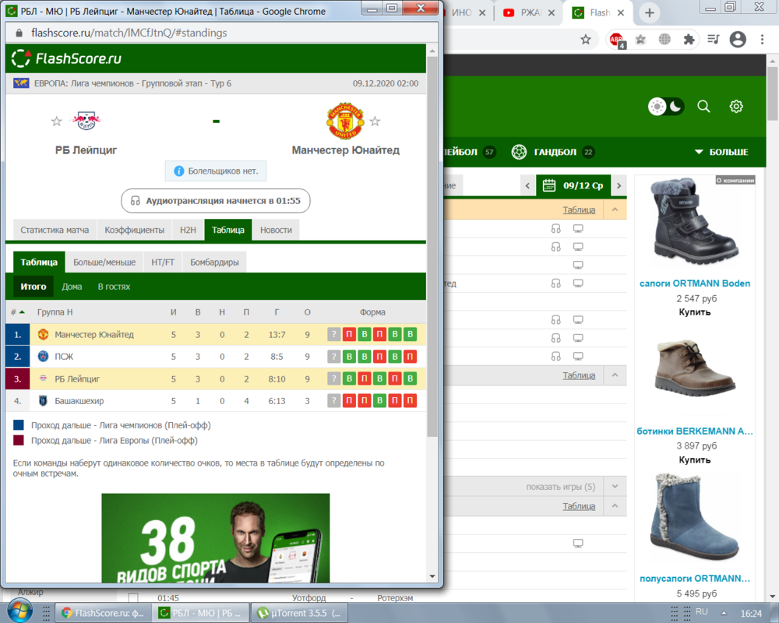
Task: Open the Chrome extensions puzzle icon
Action: coord(689,39)
